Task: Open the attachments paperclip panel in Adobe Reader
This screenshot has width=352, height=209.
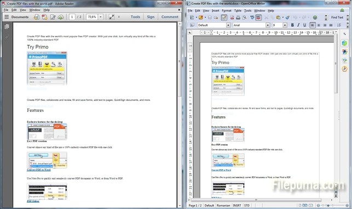Action: 7,37
